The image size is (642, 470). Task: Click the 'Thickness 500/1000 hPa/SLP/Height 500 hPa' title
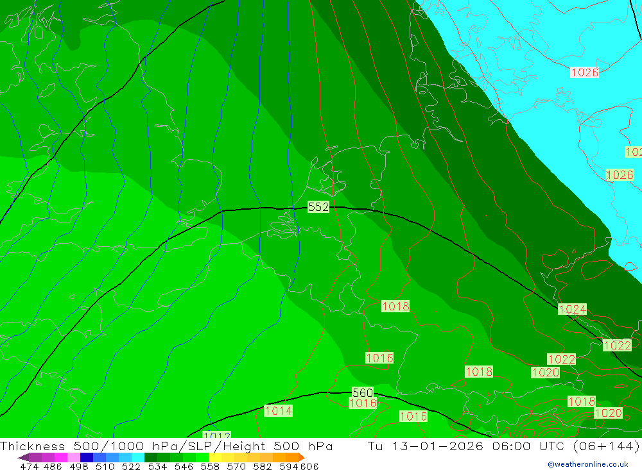(166, 446)
